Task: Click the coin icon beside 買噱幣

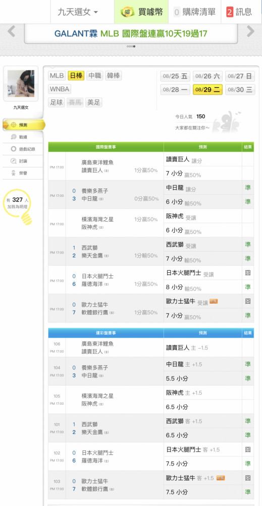Action: (127, 12)
